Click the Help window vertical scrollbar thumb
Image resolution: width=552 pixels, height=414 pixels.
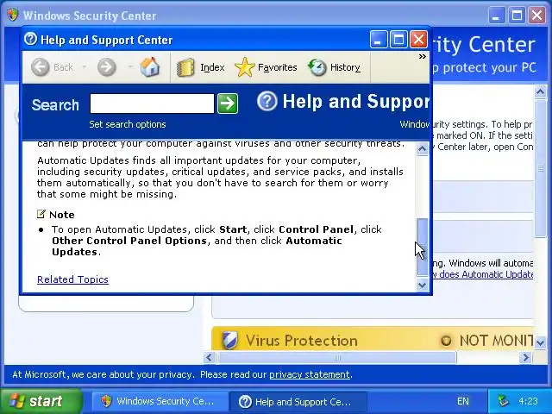[x=422, y=247]
